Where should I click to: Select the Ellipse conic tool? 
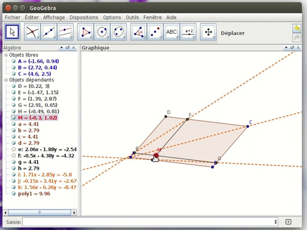pyautogui.click(x=118, y=32)
